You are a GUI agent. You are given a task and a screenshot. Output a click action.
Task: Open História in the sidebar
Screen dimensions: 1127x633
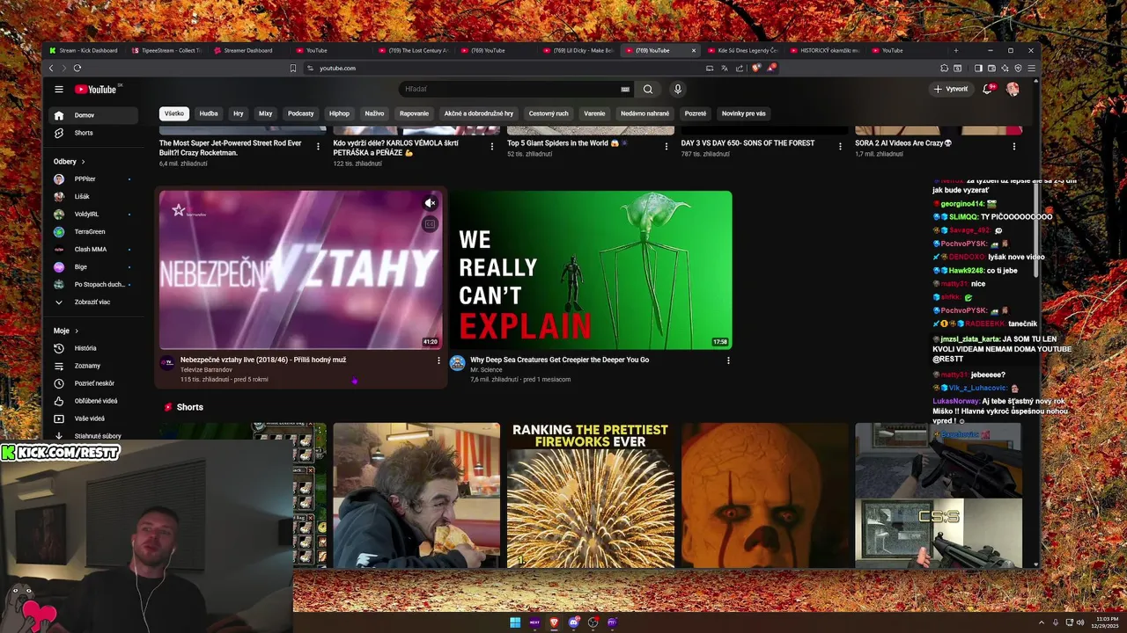tap(92, 348)
